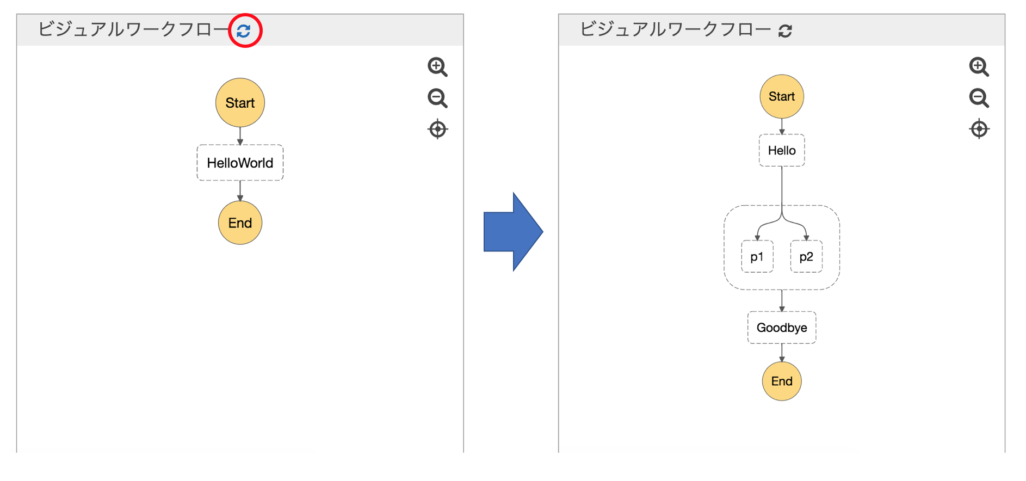Zoom out on the left workflow graph
The width and height of the screenshot is (1026, 481).
437,98
